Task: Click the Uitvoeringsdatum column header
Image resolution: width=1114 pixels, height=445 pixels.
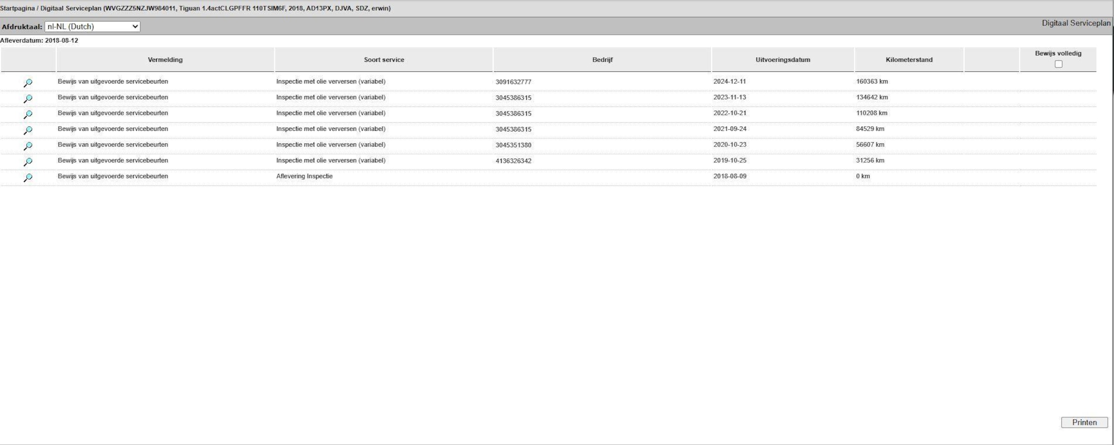Action: click(782, 60)
